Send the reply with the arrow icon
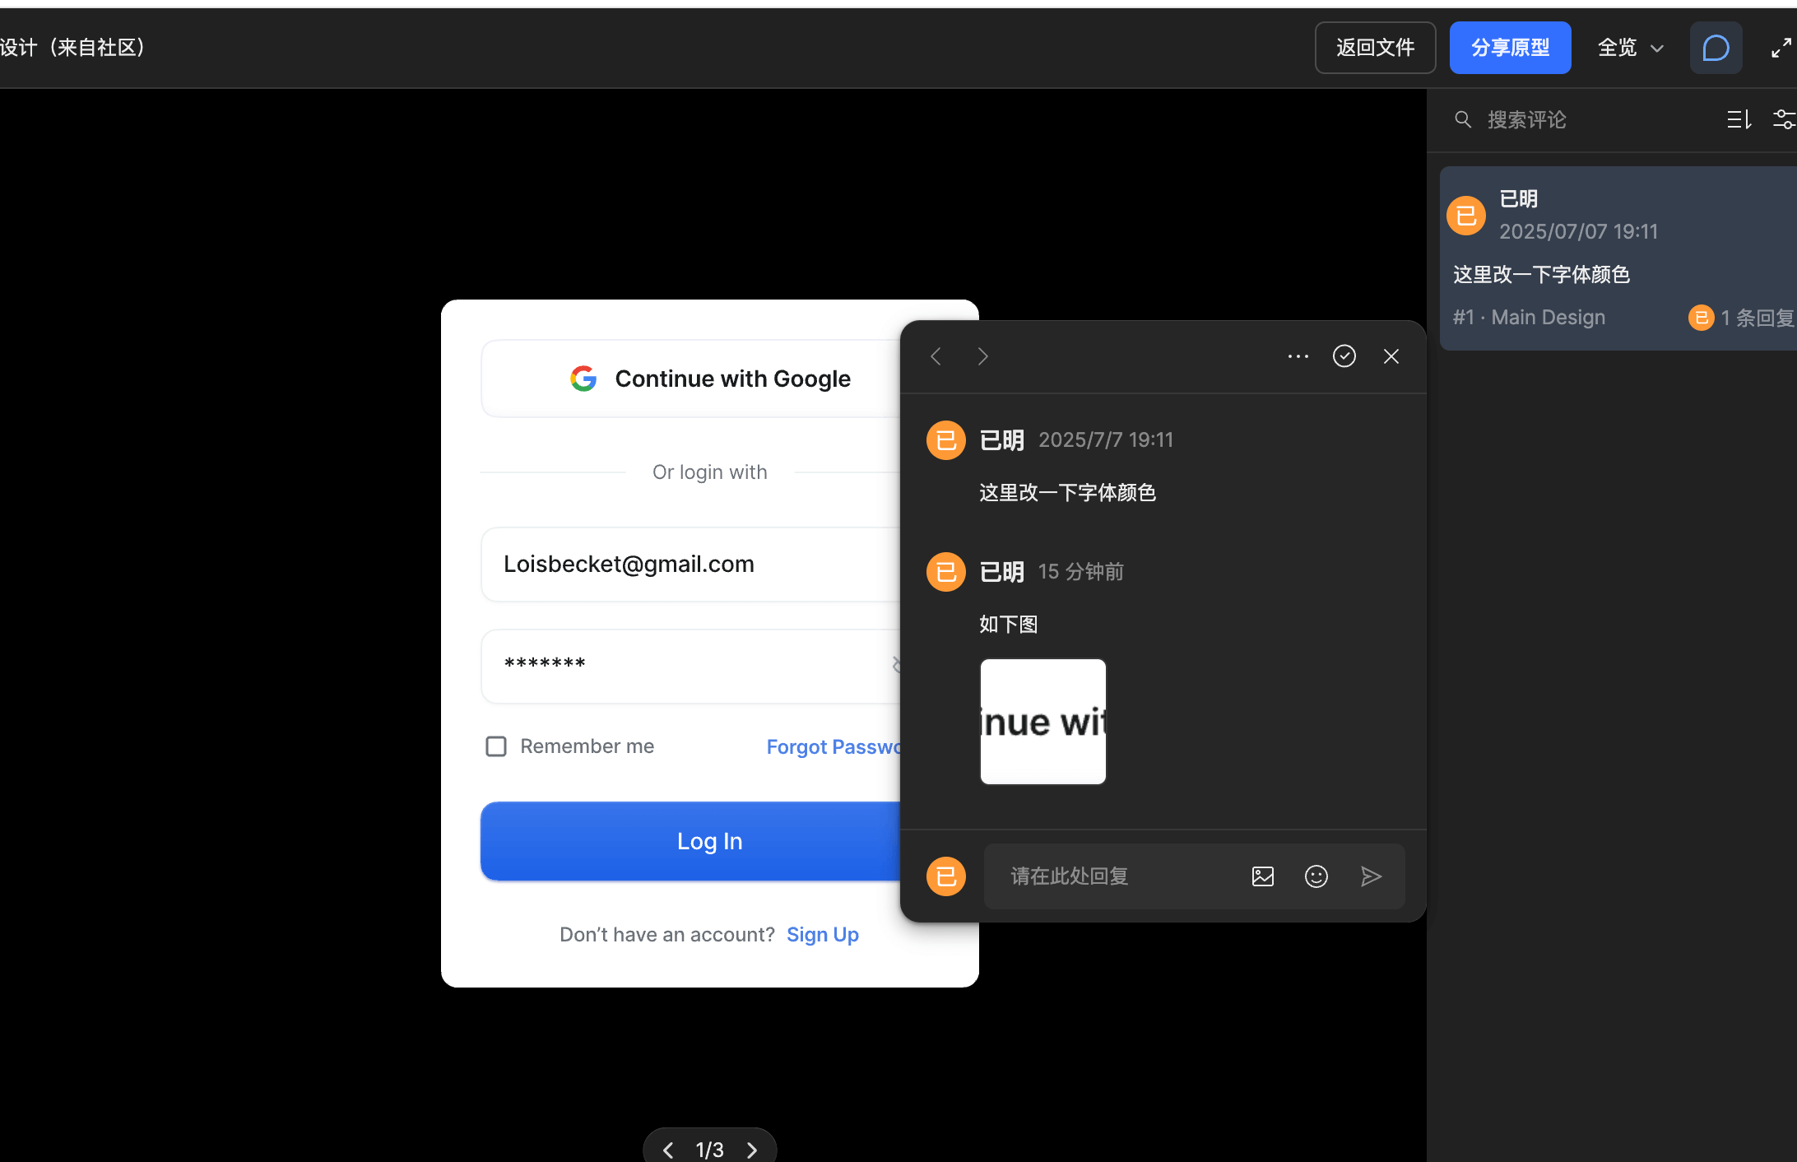This screenshot has height=1162, width=1797. tap(1370, 876)
